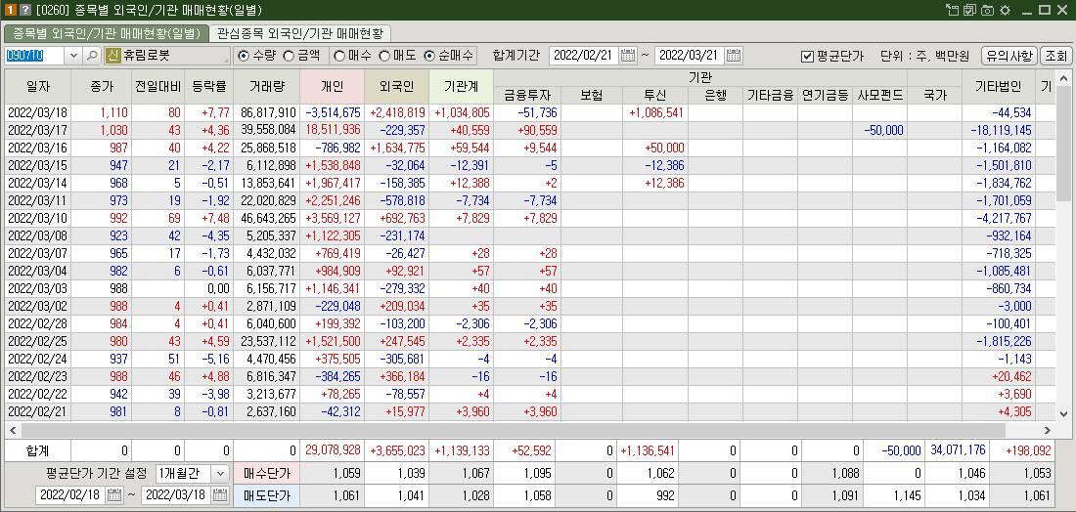Screen dimensions: 1076x512
Task: Click the orange window number 1 icon
Action: (x=11, y=10)
